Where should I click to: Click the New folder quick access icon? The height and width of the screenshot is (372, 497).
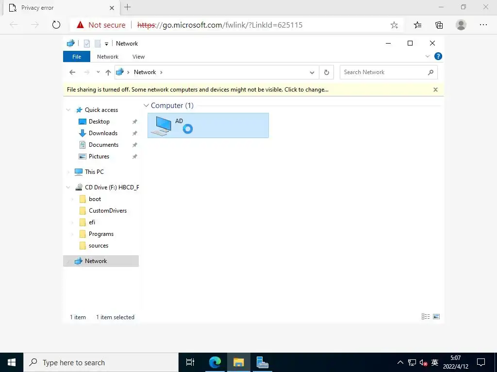98,44
